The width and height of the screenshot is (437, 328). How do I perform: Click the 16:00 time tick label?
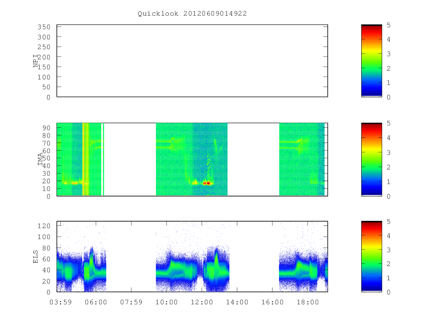point(273,302)
